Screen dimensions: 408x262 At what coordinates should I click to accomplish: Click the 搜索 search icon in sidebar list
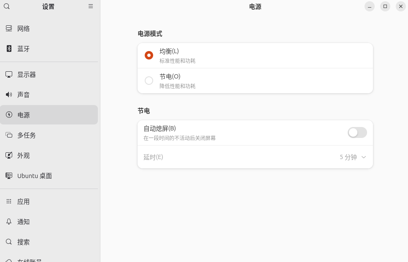point(9,242)
